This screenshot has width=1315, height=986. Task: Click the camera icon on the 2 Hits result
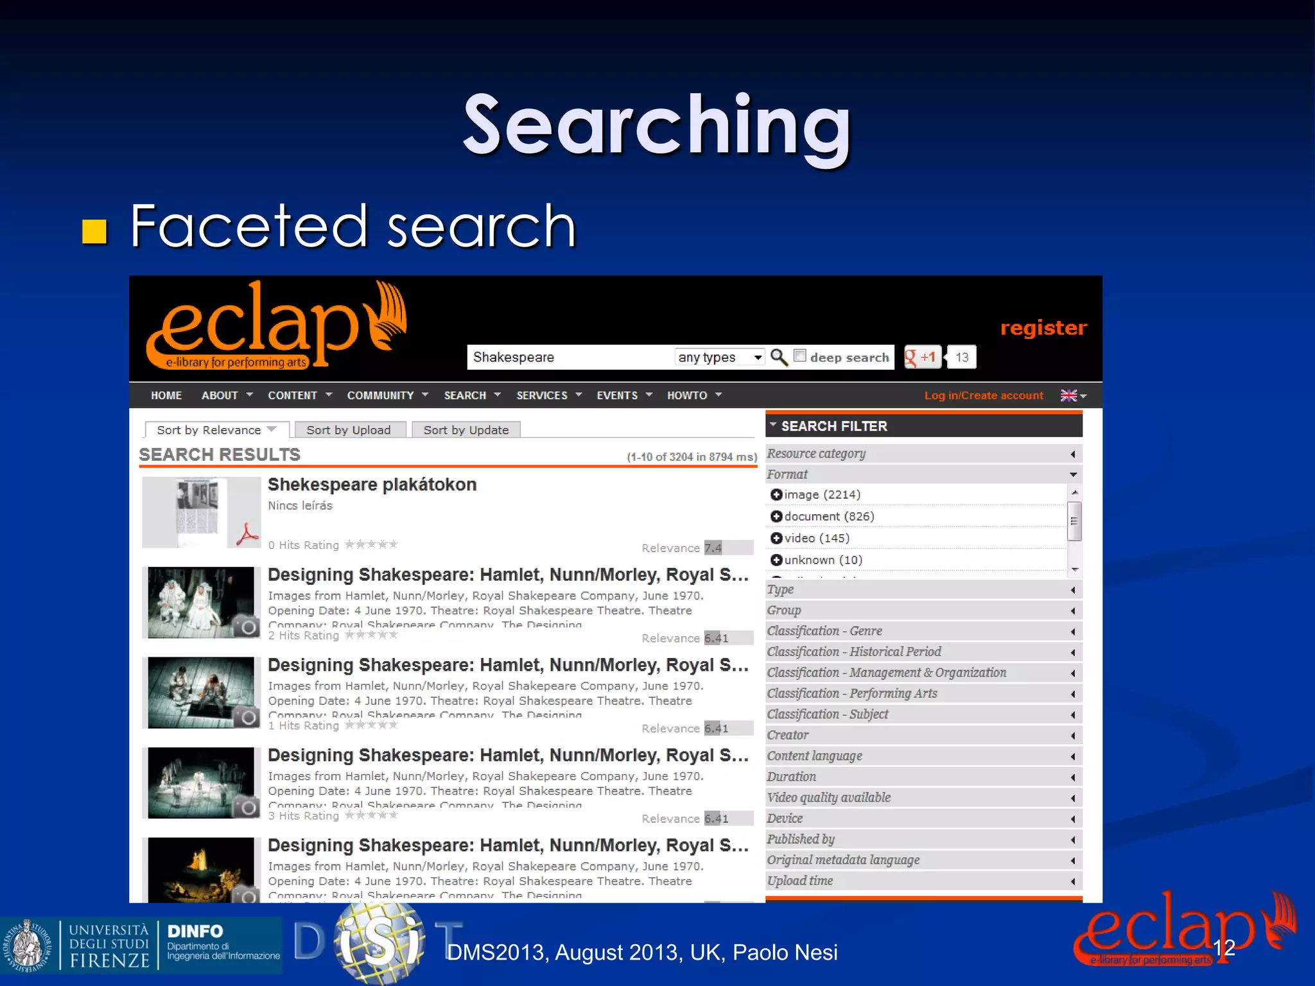coord(246,627)
